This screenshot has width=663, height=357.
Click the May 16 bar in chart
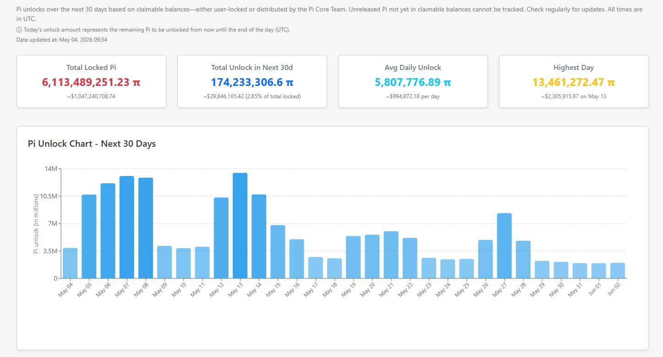tap(296, 259)
